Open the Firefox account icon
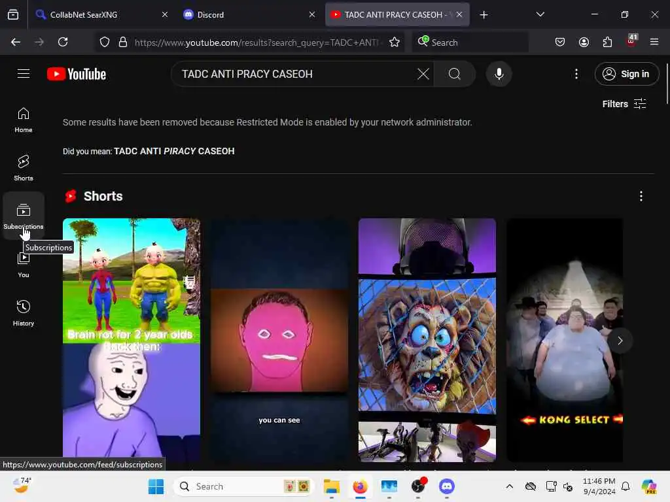The image size is (670, 502). coord(584,42)
